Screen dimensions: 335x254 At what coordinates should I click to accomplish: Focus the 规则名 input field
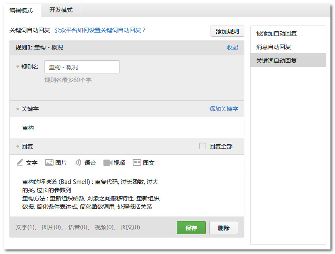point(82,67)
